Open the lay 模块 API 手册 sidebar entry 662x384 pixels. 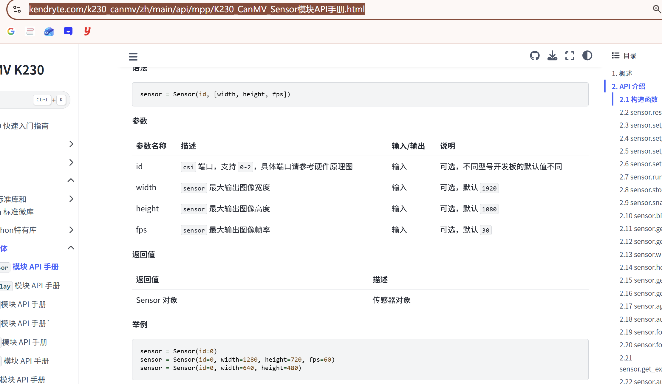[30, 286]
